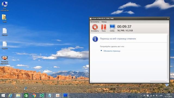Open Visual Studio from the taskbar
The height and width of the screenshot is (98, 174).
coord(42,96)
